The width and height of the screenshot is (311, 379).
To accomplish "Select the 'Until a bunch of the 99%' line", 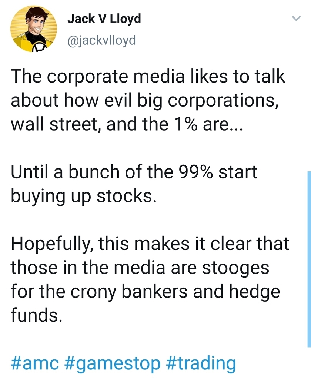I will [x=134, y=172].
